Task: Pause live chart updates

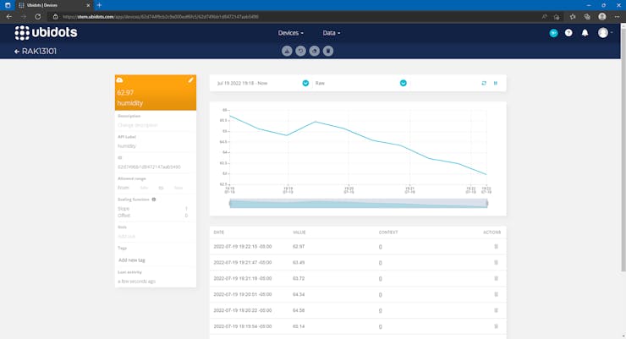Action: coord(495,83)
